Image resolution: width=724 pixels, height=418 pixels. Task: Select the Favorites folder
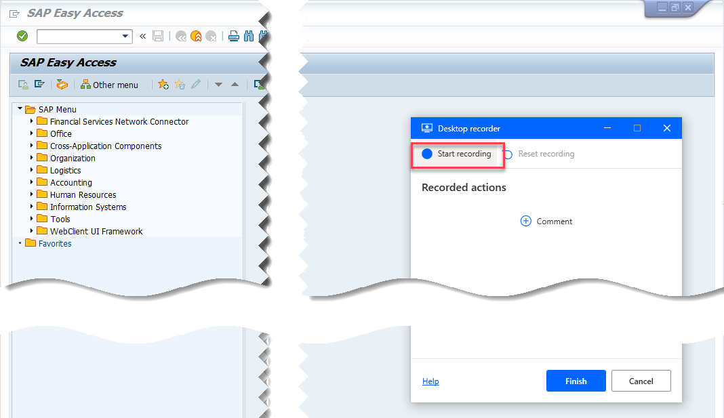49,243
